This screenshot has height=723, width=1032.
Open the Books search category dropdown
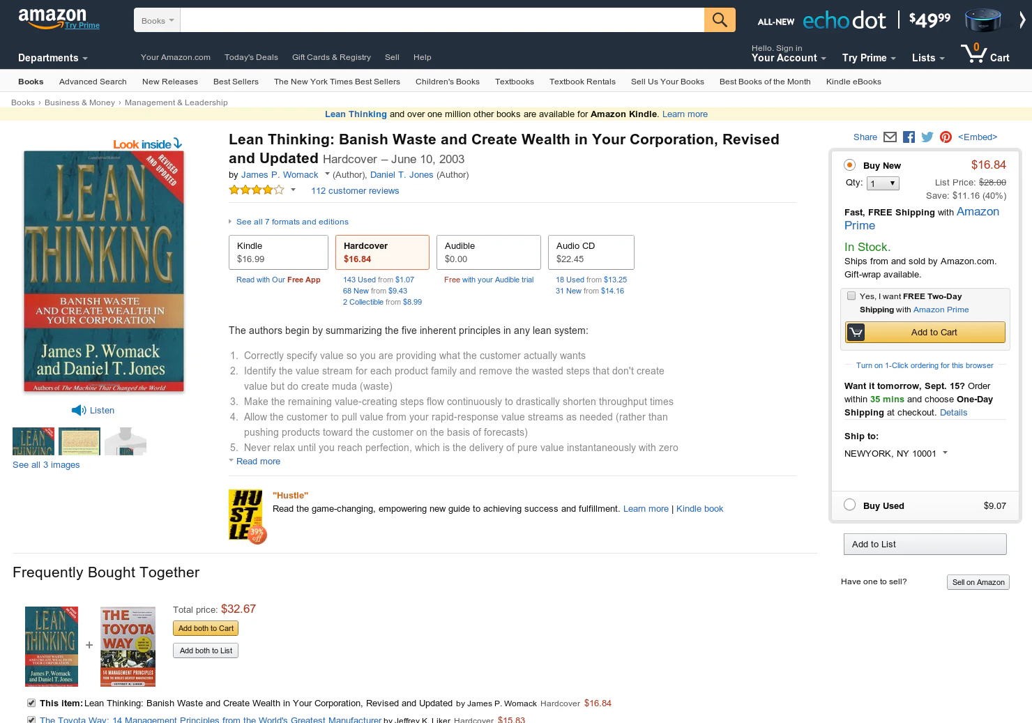pos(157,20)
